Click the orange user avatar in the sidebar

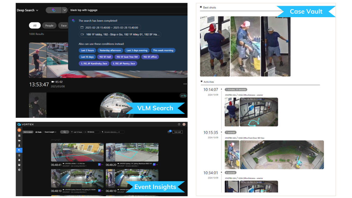[19, 130]
